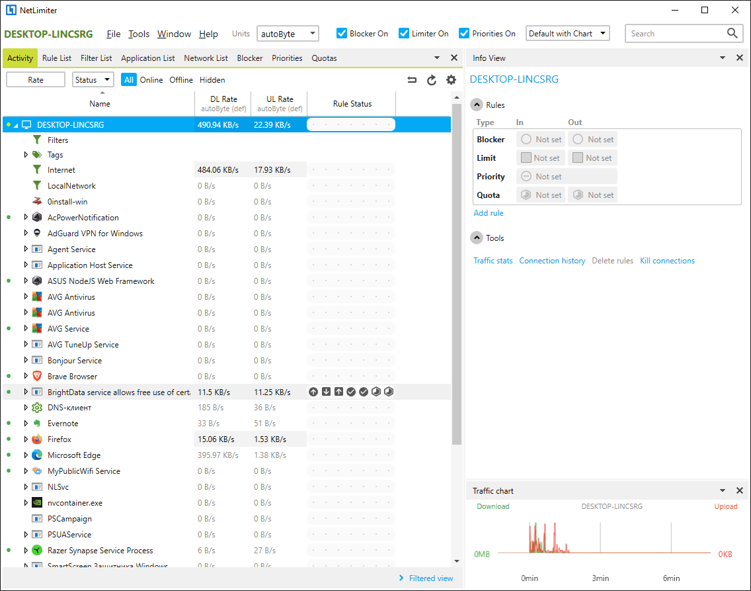The width and height of the screenshot is (751, 591).
Task: Click the 0install-win icon
Action: coord(37,201)
